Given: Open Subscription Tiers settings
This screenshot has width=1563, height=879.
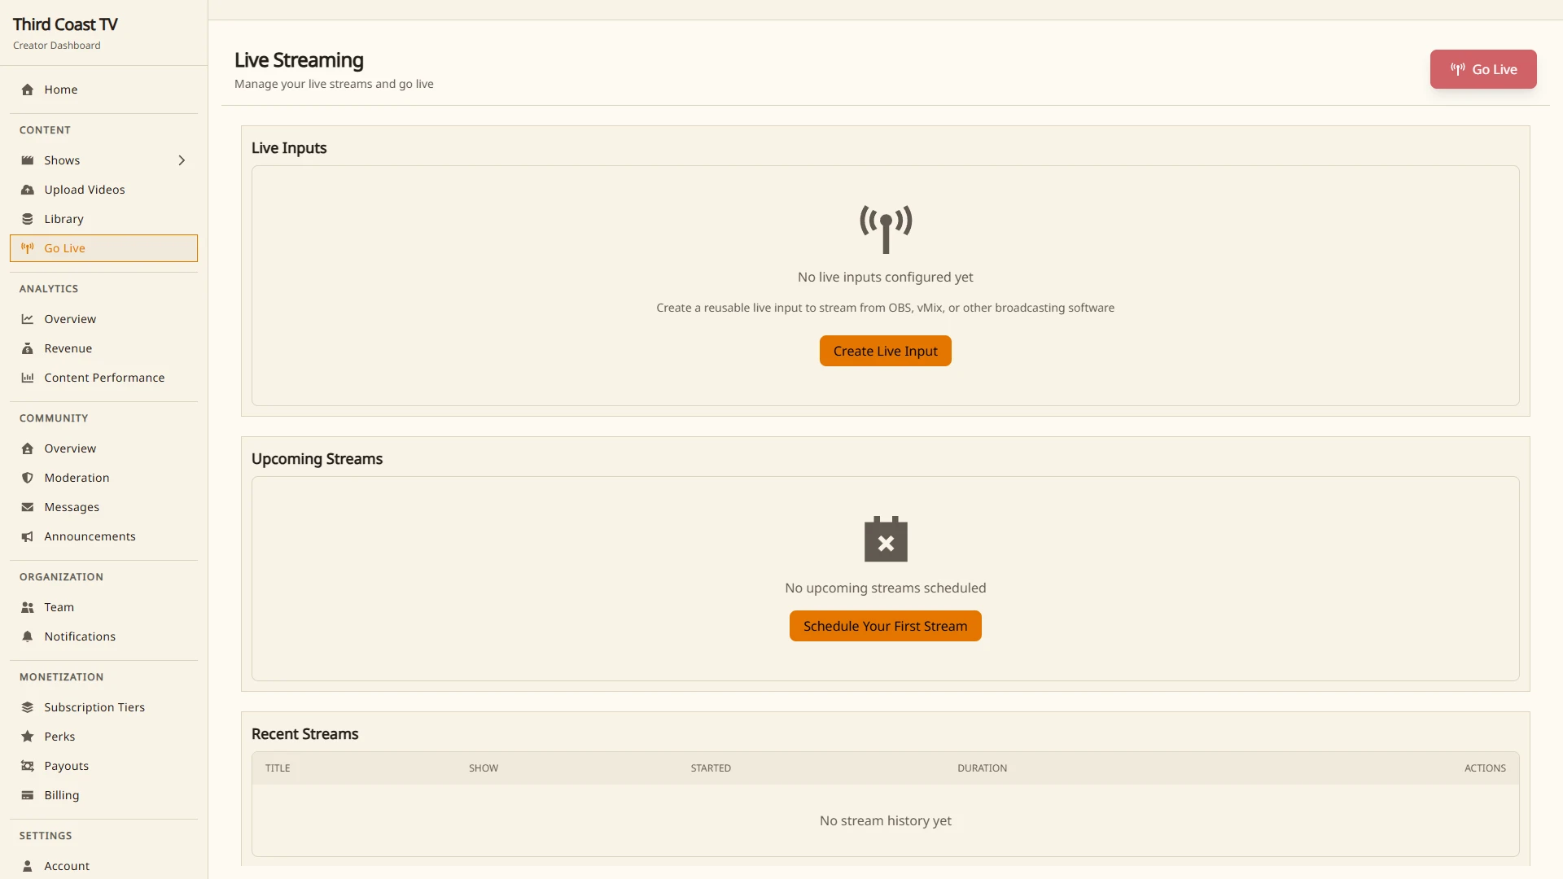Looking at the screenshot, I should (103, 707).
